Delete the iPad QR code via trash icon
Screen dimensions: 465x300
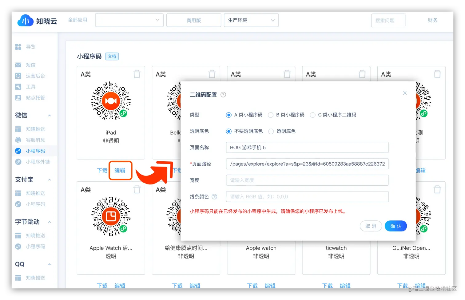coord(137,74)
